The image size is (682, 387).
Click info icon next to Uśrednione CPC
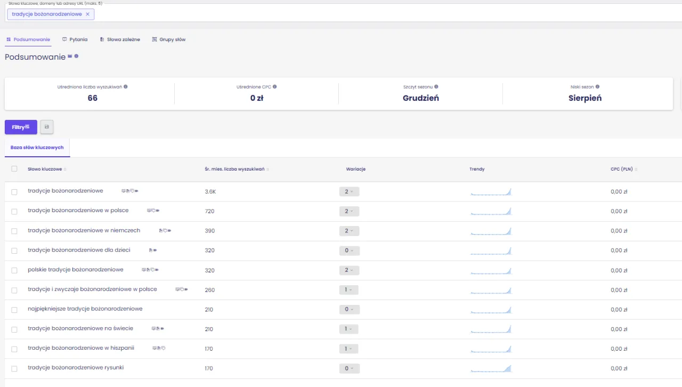[275, 86]
